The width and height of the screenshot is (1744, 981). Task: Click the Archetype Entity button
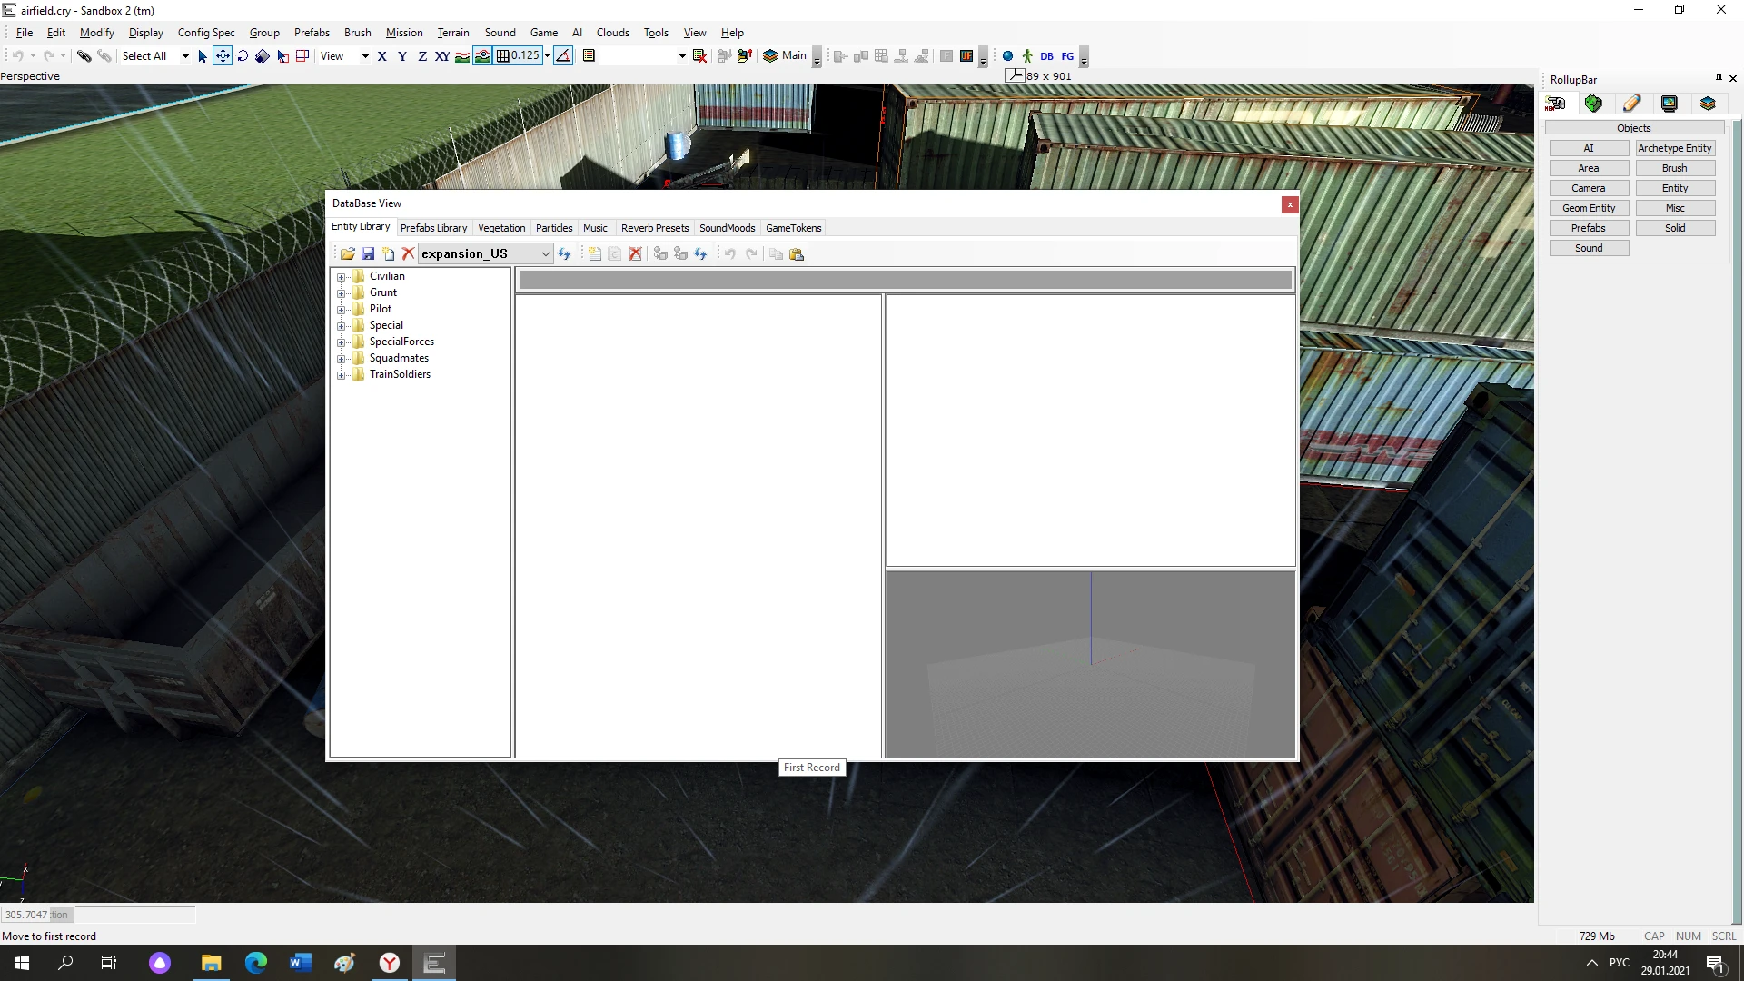1674,148
